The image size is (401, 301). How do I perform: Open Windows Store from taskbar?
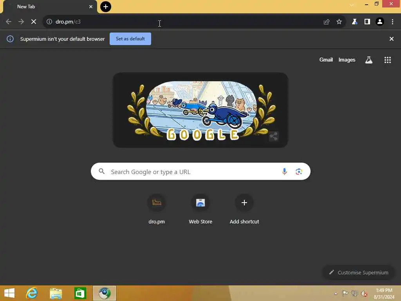[80, 293]
